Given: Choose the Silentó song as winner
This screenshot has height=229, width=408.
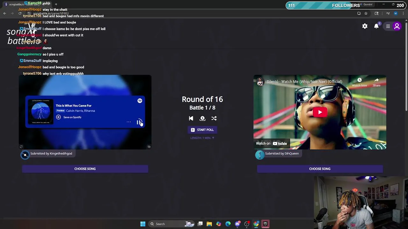Looking at the screenshot, I should (320, 169).
